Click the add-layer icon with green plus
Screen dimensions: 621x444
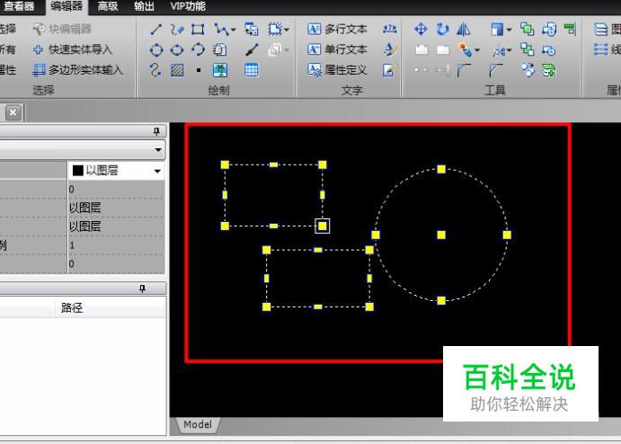coord(549,70)
